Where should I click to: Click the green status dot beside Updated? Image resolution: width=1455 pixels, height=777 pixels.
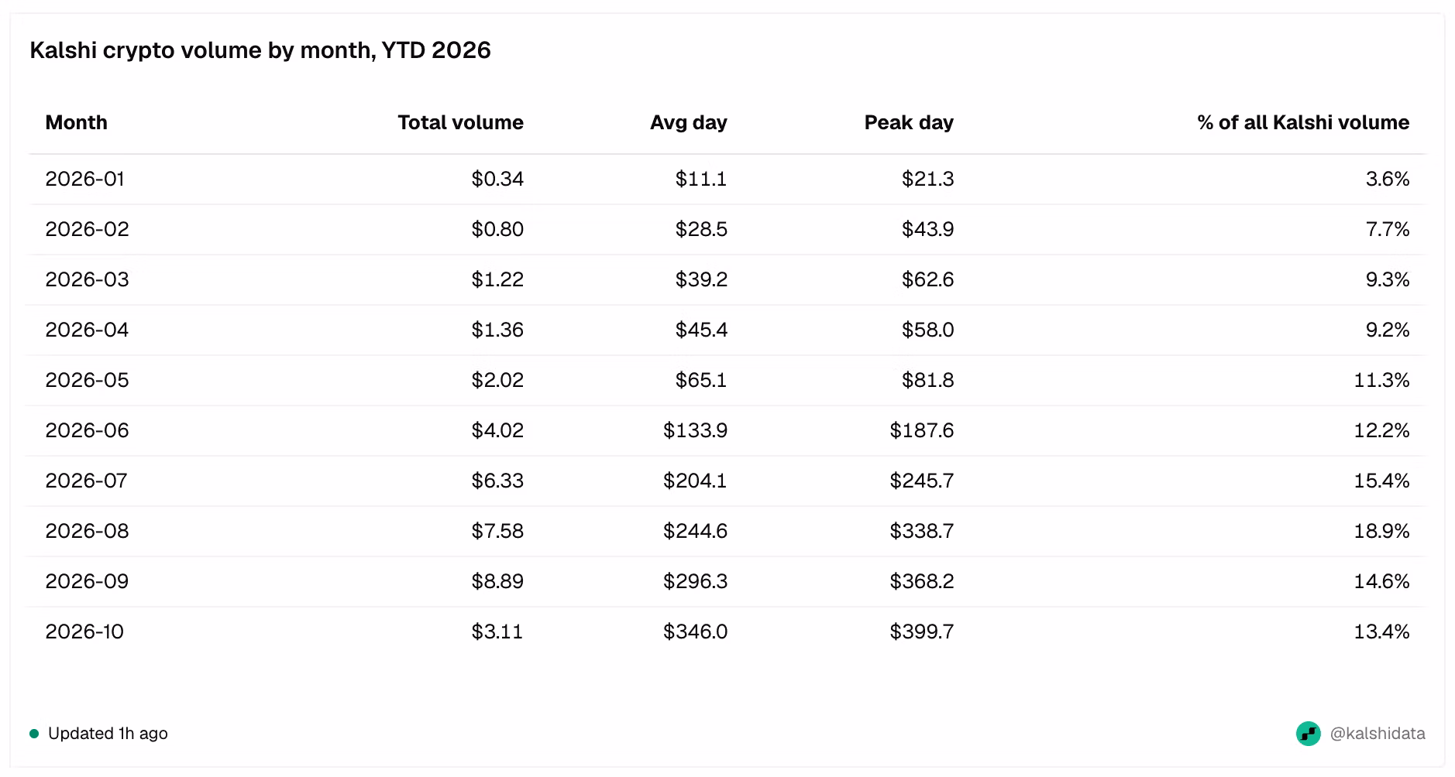[x=34, y=734]
